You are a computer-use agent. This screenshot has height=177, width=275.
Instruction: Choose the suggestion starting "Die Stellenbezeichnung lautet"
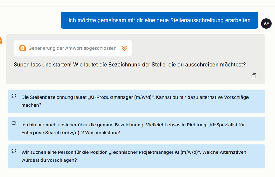coord(136,101)
